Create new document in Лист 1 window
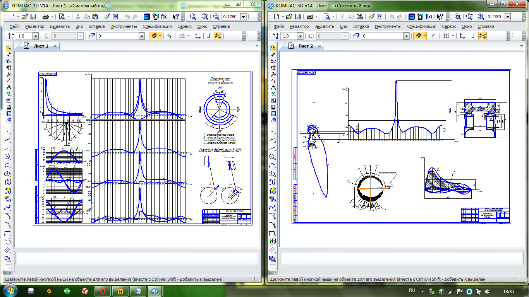529x297 pixels. point(12,17)
